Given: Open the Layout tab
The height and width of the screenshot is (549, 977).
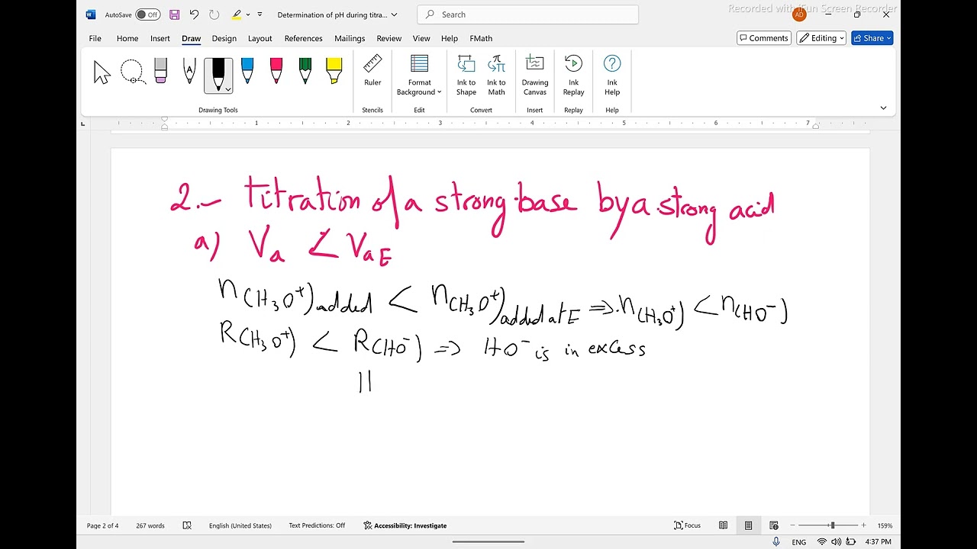Looking at the screenshot, I should click(x=260, y=38).
